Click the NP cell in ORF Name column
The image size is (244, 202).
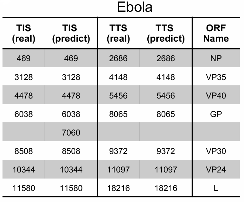[x=216, y=58]
